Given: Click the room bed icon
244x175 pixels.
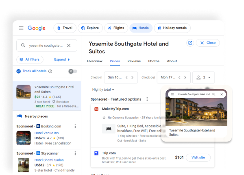Looking at the screenshot, I should pyautogui.click(x=109, y=129).
